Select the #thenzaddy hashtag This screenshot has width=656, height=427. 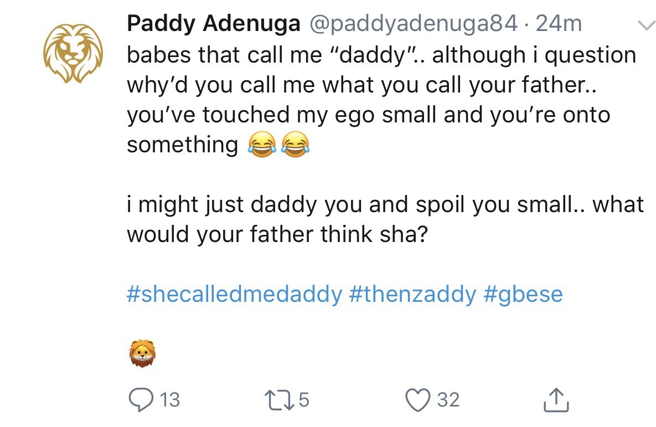412,294
